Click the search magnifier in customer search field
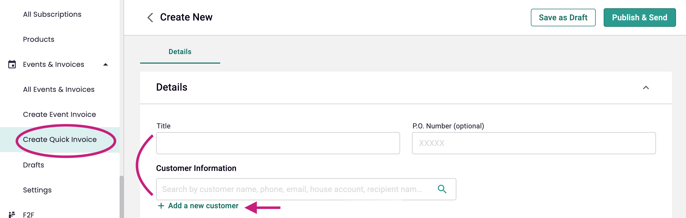This screenshot has width=686, height=218. [442, 189]
